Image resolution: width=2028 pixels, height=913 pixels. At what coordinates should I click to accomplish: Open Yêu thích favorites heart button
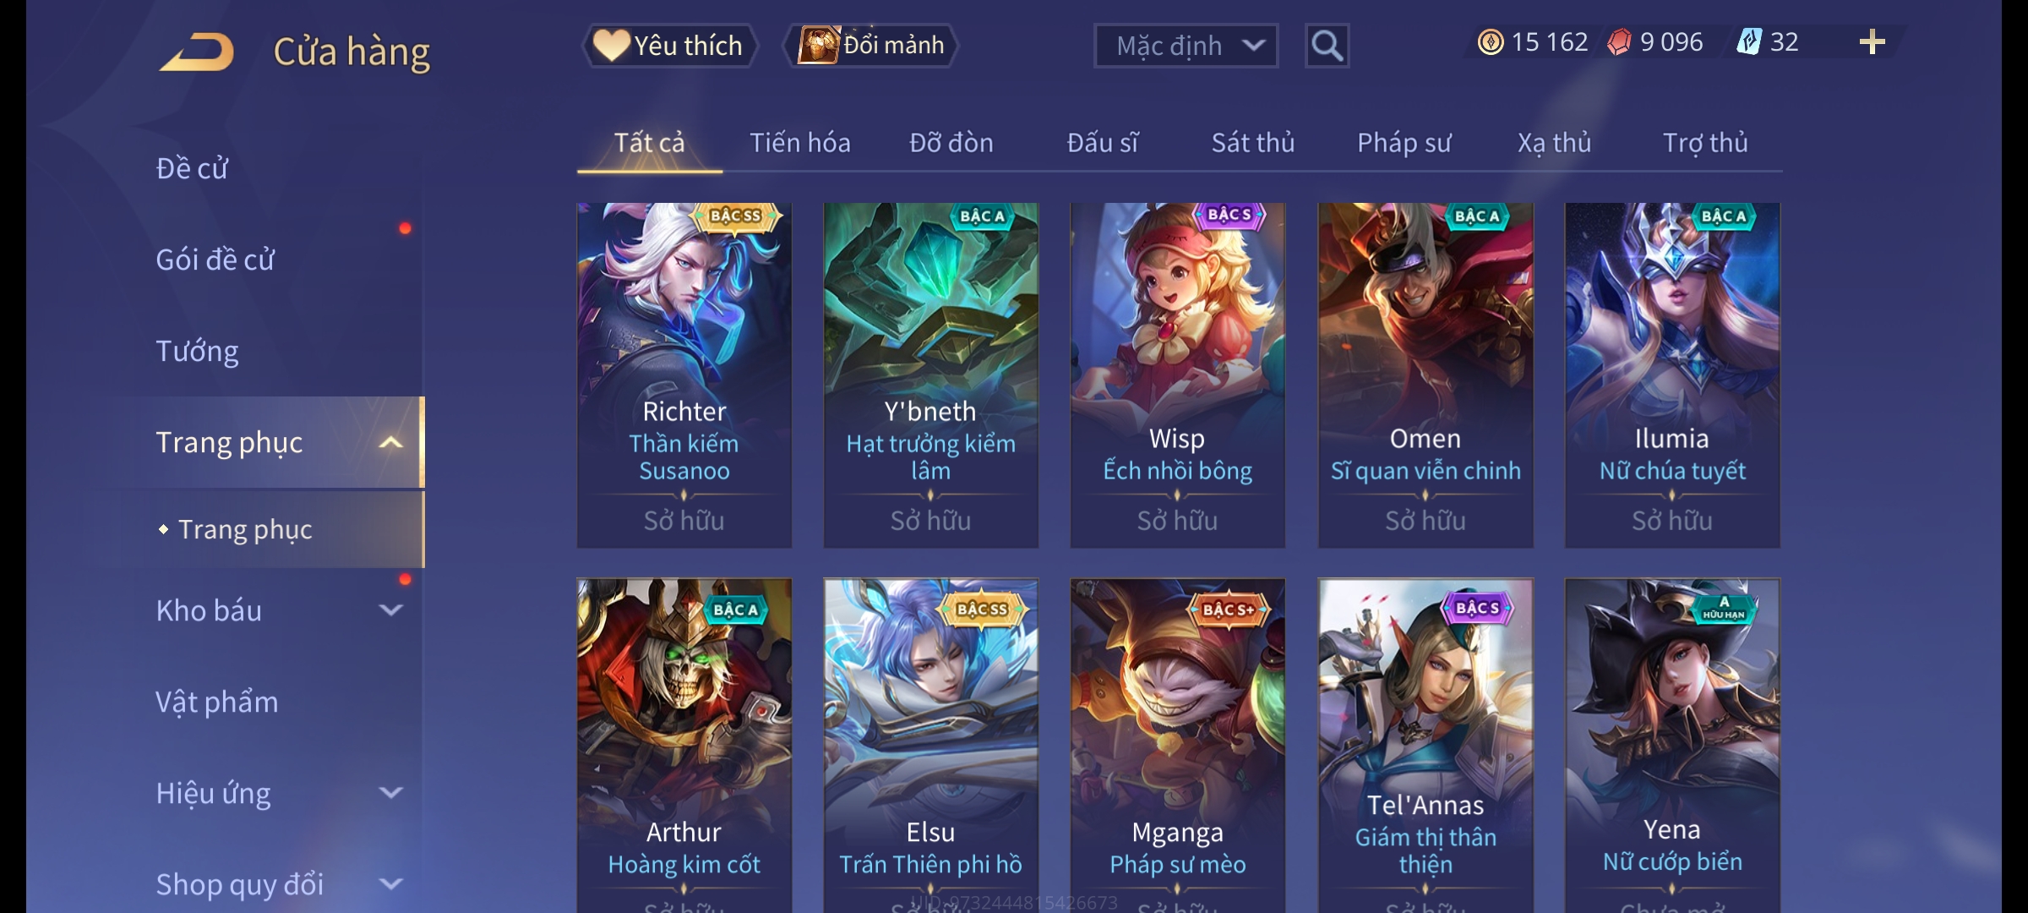tap(669, 46)
